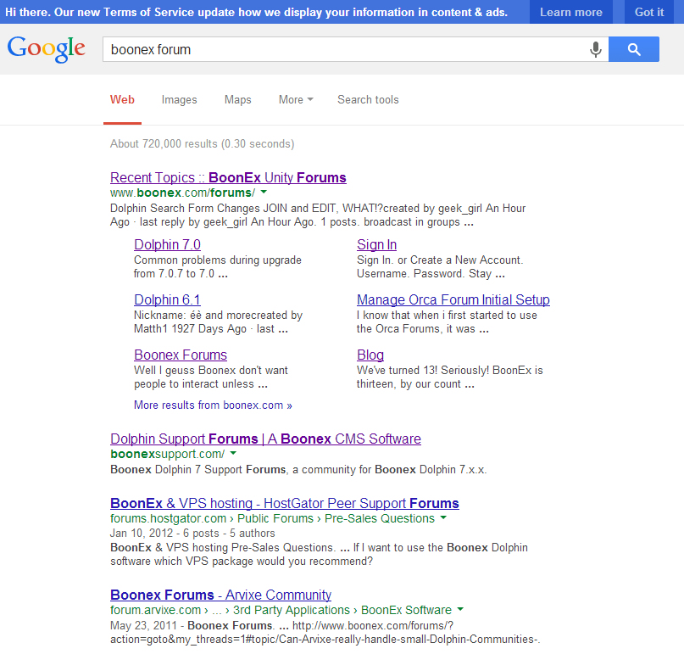
Task: Click the 'About 720,000 results' stats text
Action: coord(202,143)
